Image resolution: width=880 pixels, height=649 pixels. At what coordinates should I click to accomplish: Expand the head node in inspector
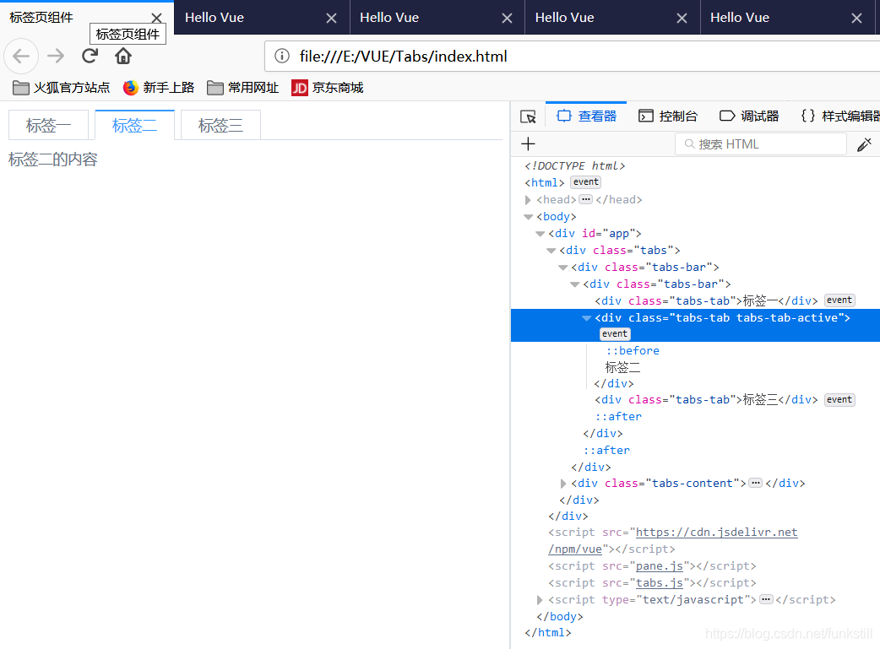coord(528,200)
